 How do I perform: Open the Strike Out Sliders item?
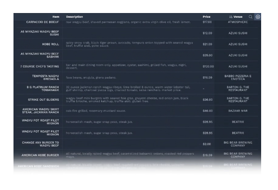(43, 100)
